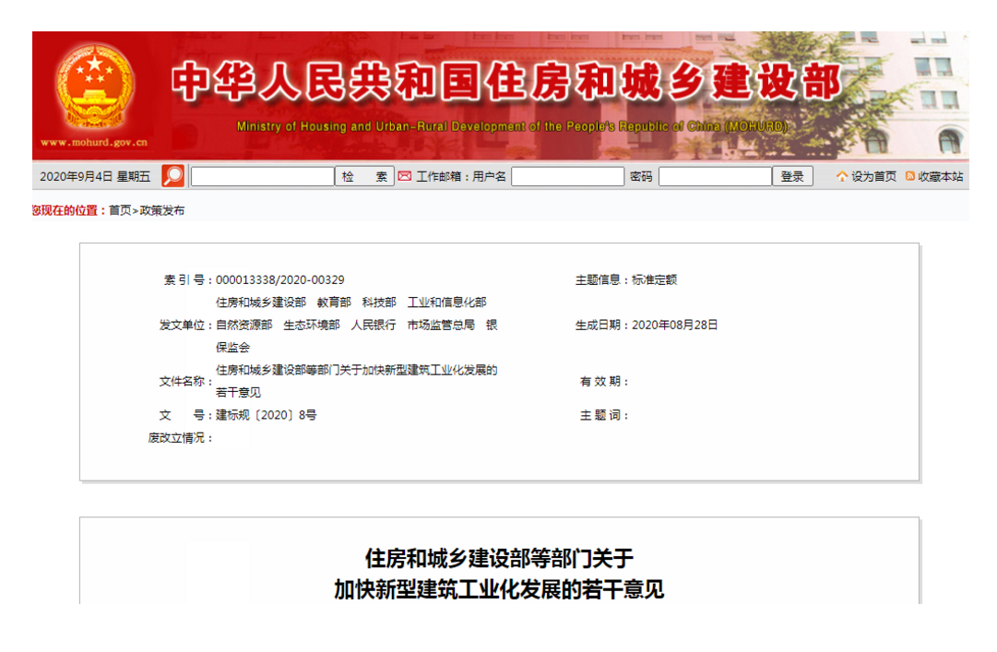Screen dimensions: 997x652
Task: Click the 标准定额 topic information value
Action: coord(654,279)
